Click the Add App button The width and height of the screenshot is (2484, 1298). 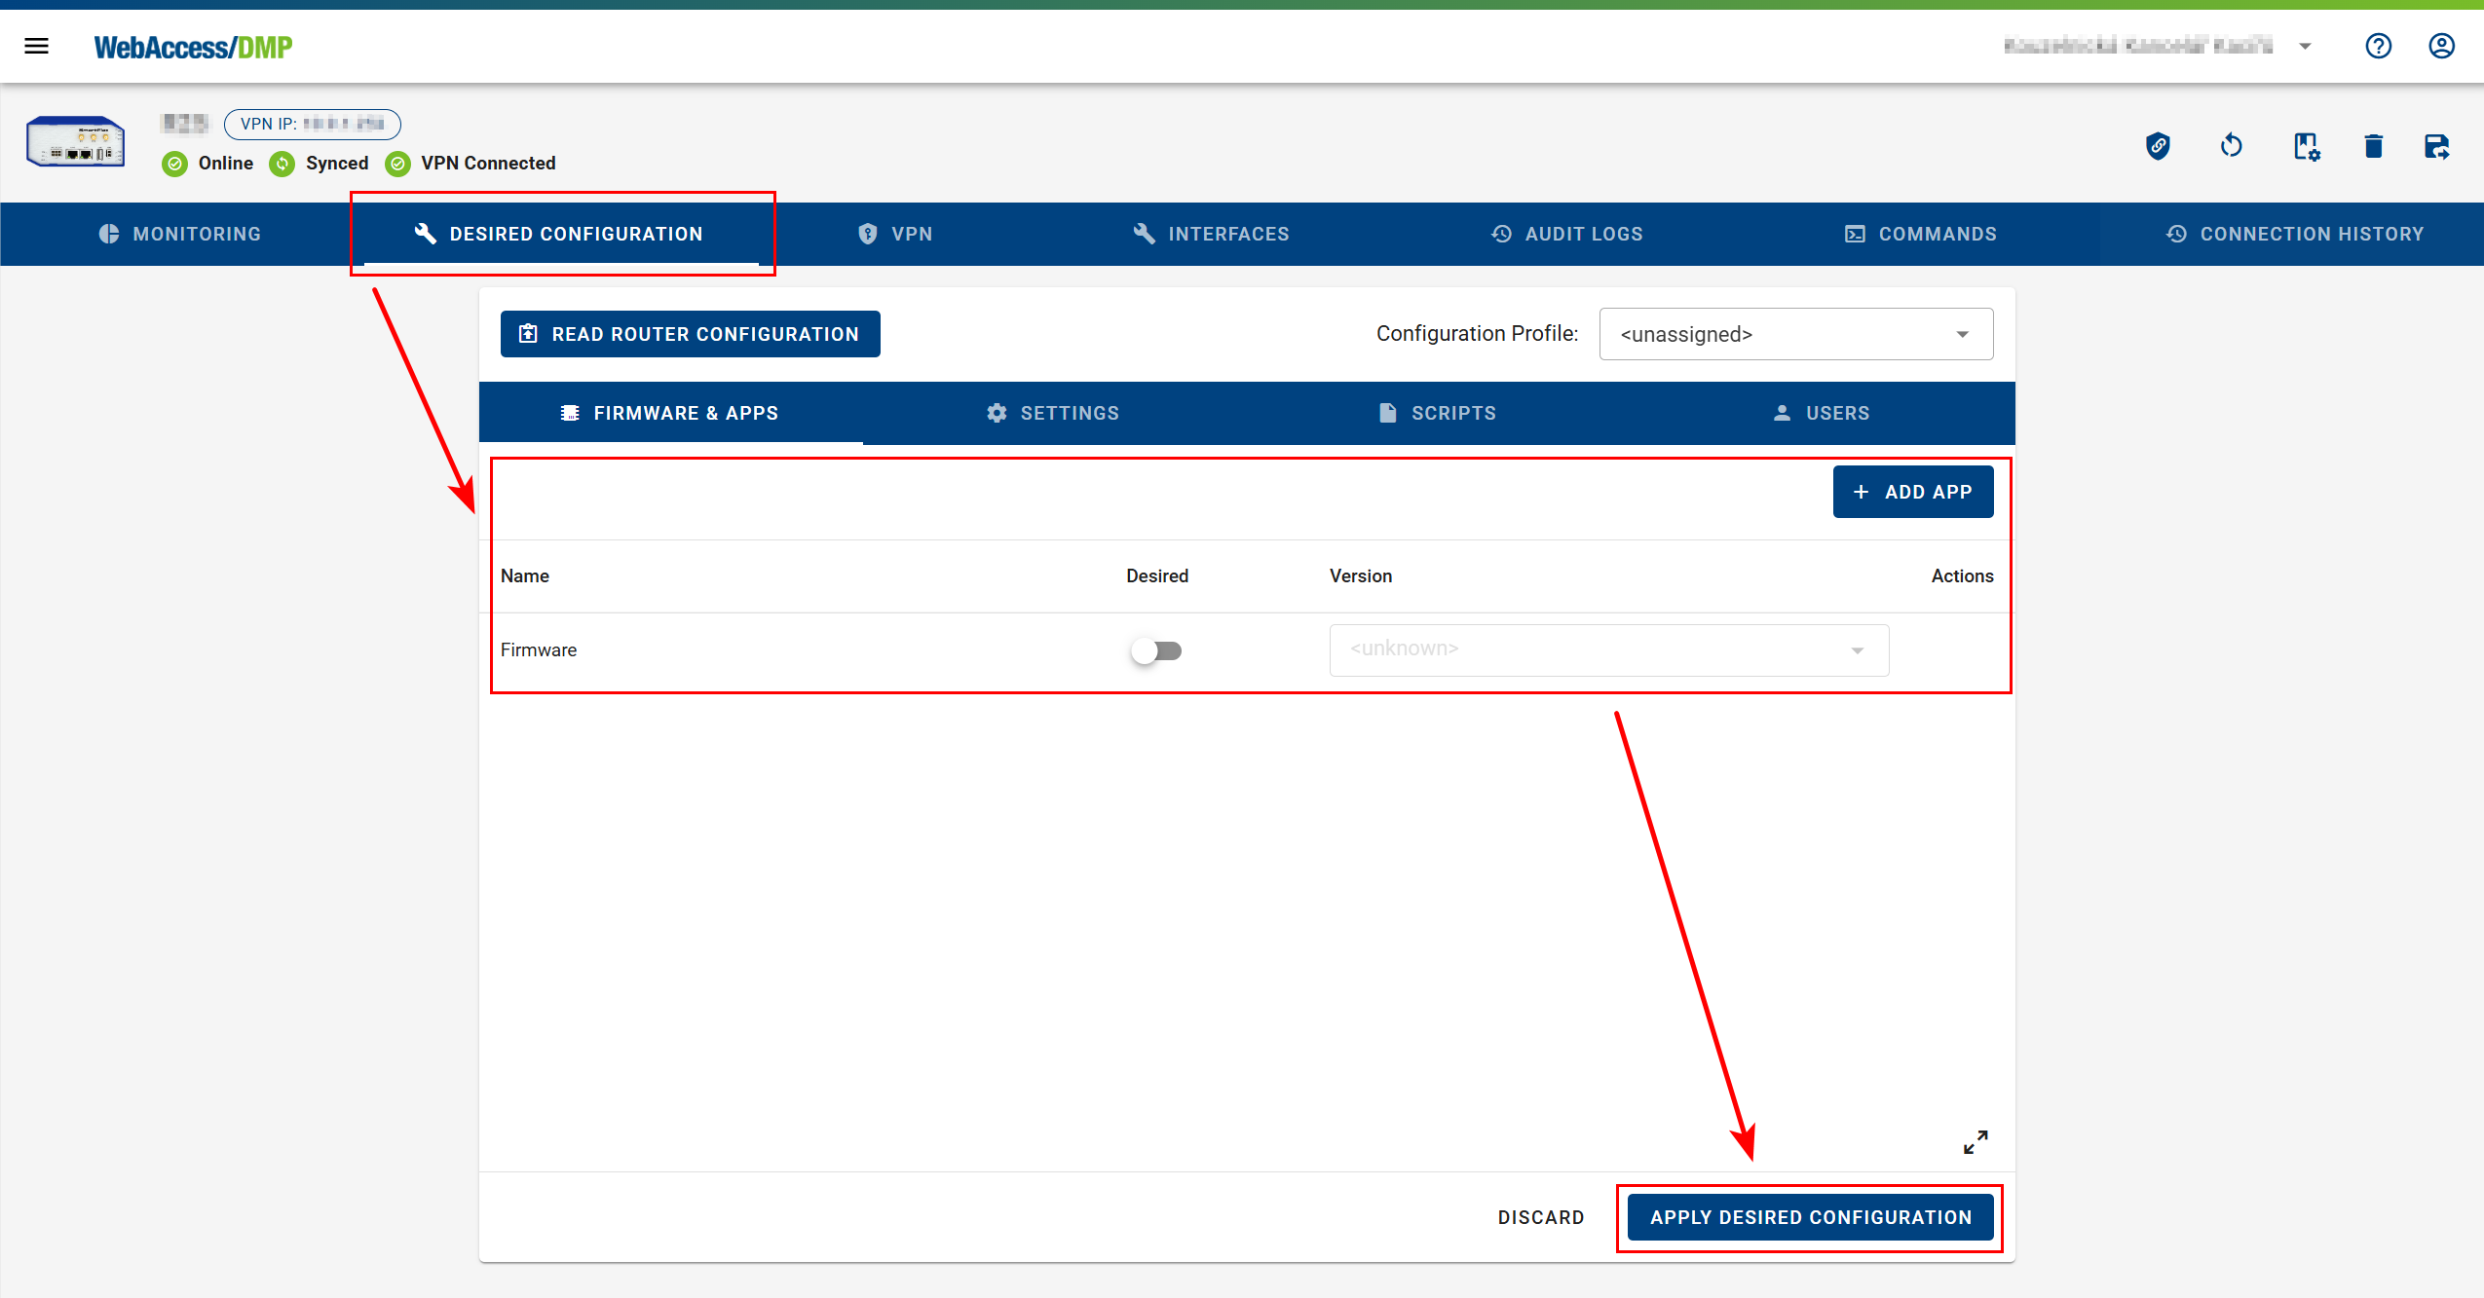point(1912,492)
